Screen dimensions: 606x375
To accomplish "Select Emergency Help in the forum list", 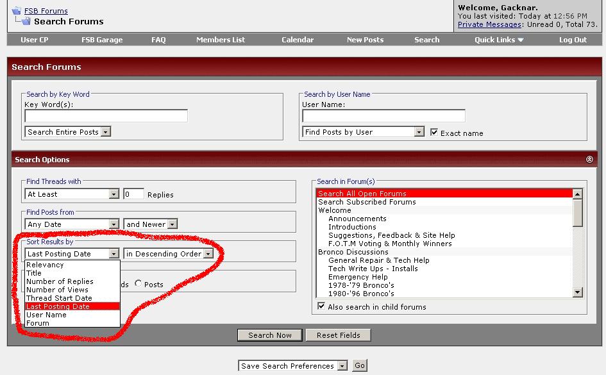I will [x=444, y=277].
